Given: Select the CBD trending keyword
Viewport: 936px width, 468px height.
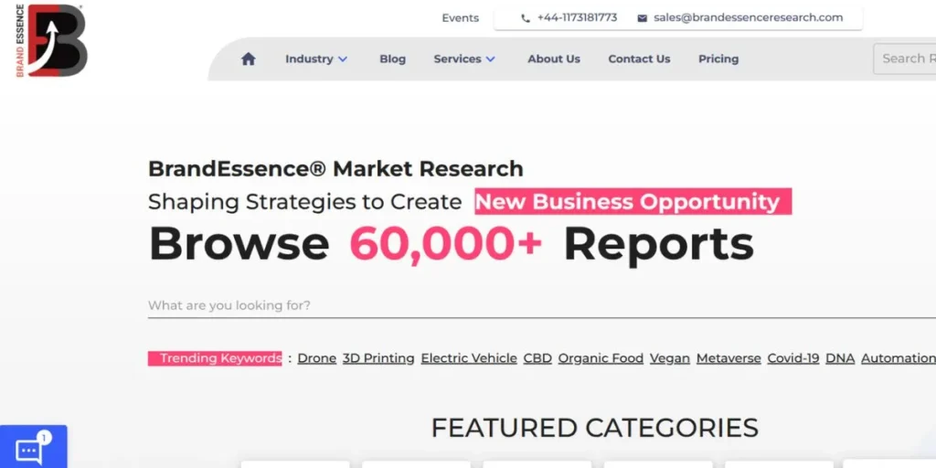Looking at the screenshot, I should click(537, 358).
